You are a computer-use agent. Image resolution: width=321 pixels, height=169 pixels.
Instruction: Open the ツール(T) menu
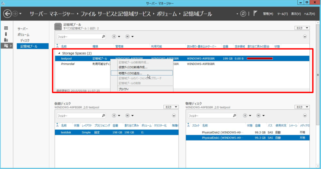coord(282,14)
